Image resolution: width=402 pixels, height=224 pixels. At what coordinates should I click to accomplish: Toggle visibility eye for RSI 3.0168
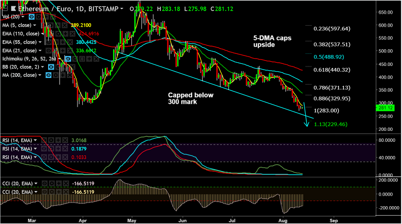pyautogui.click(x=44, y=140)
